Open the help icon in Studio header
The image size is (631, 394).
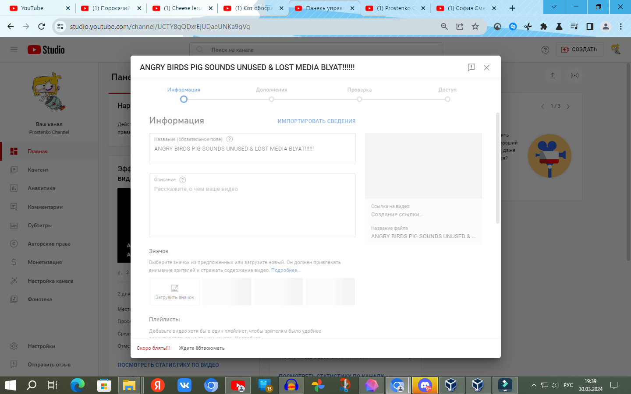click(x=545, y=49)
